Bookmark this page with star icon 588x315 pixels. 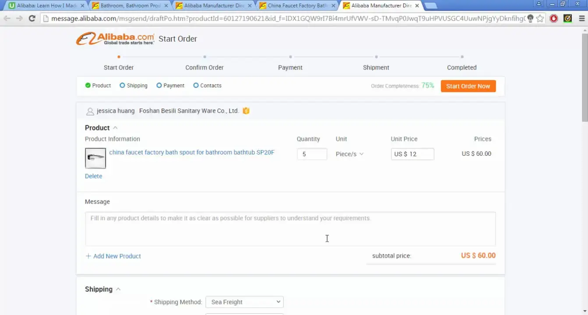pyautogui.click(x=540, y=18)
